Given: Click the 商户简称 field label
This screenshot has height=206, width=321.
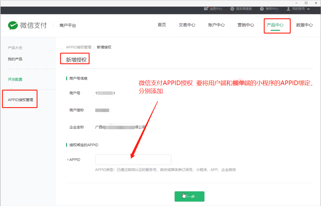Looking at the screenshot, I should click(x=77, y=110).
